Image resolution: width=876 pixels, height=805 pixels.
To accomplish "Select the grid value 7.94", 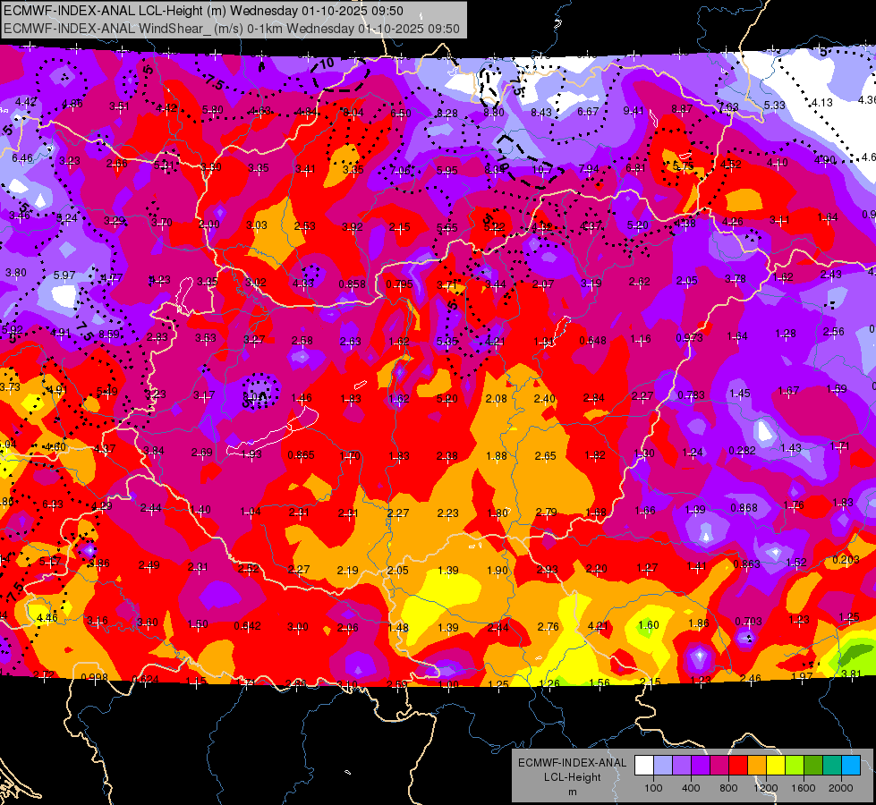I will 589,169.
